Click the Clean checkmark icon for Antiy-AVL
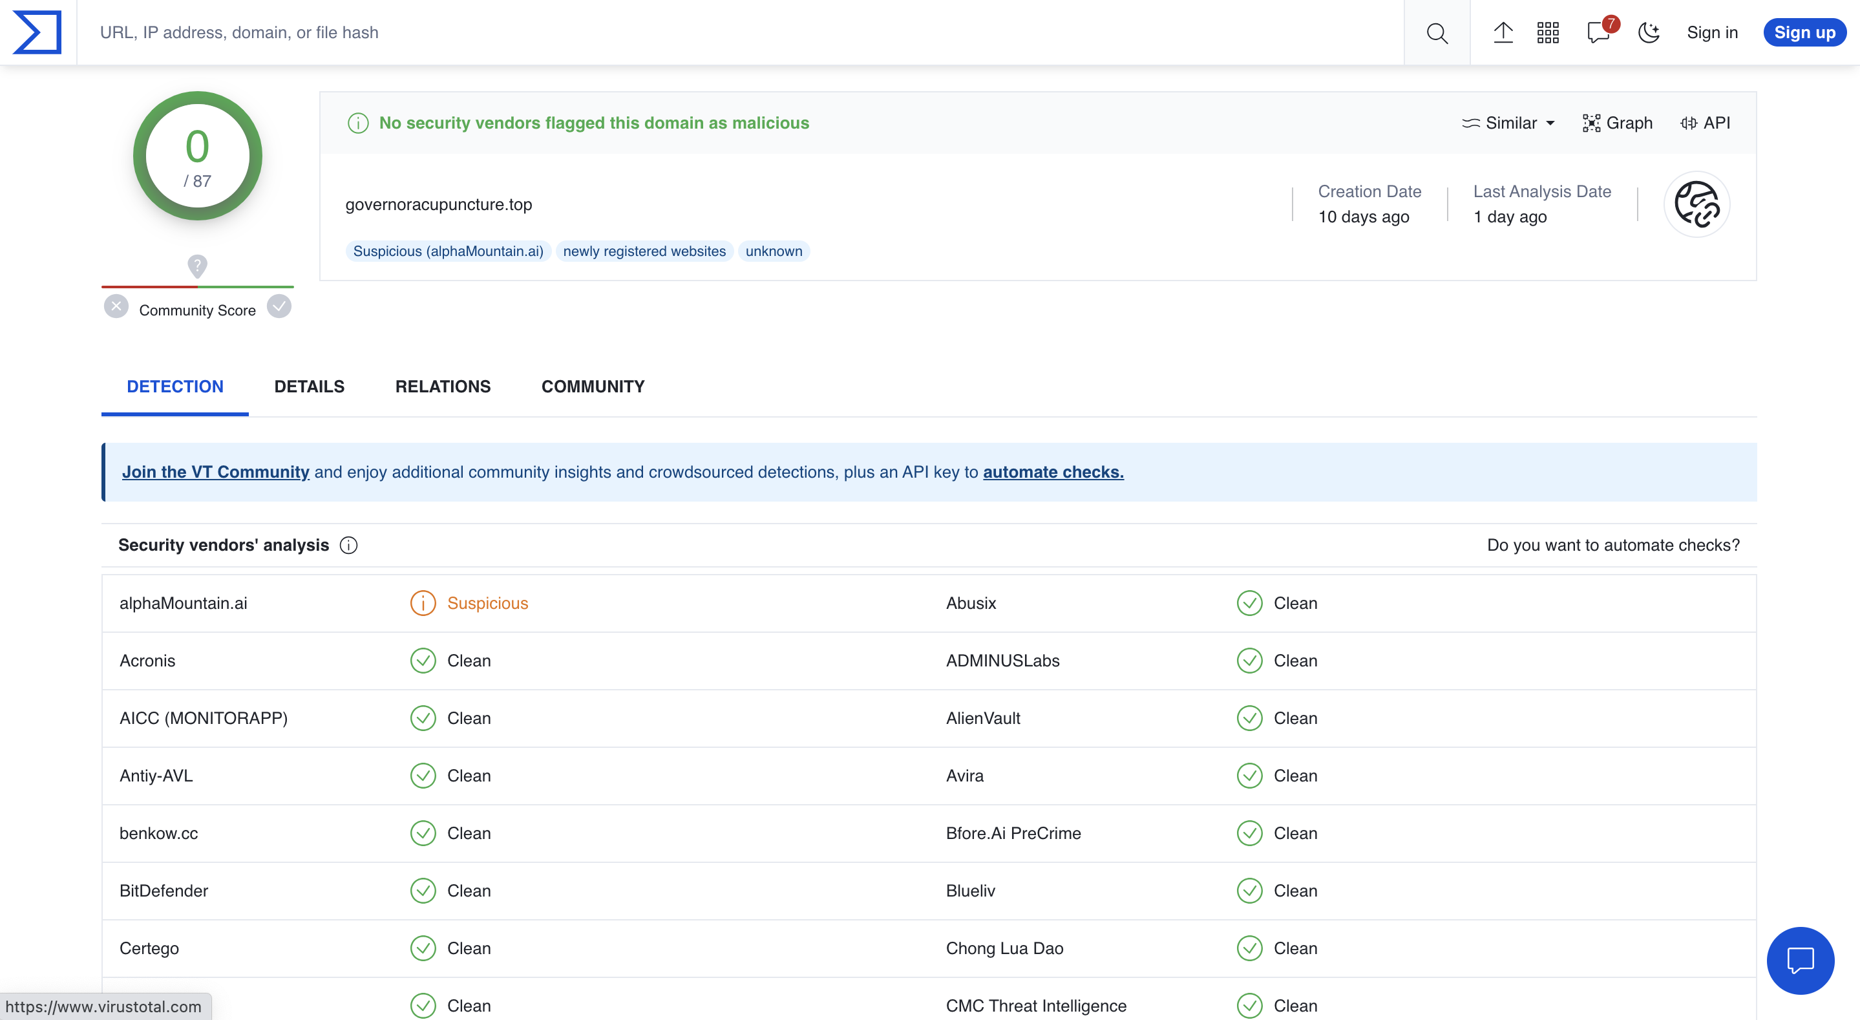The image size is (1860, 1020). pyautogui.click(x=423, y=776)
